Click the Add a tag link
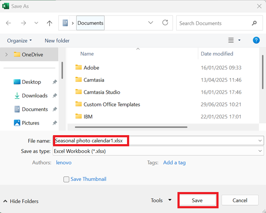 (x=174, y=163)
